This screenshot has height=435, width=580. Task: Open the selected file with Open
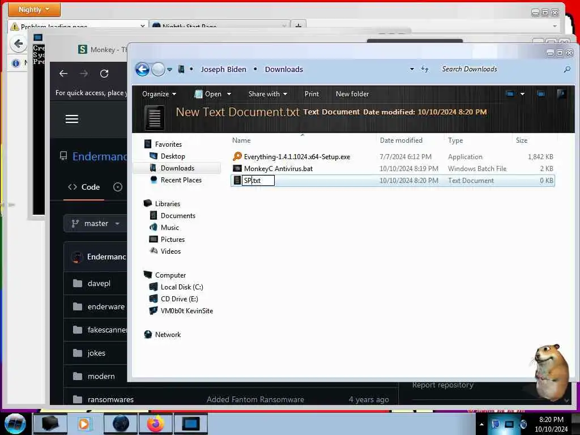[208, 94]
